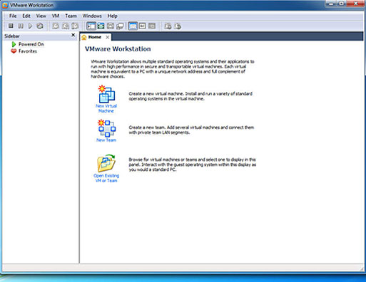Image resolution: width=366 pixels, height=282 pixels.
Task: Toggle the Show Sidebar toolbar button
Action: pos(91,26)
